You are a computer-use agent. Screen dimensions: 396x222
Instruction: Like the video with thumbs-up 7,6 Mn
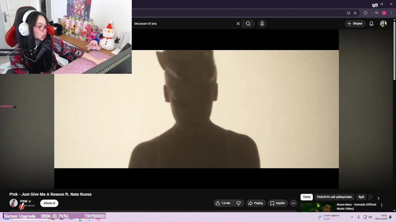point(223,203)
